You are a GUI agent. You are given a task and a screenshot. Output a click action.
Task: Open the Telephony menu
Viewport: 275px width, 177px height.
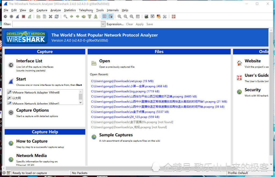[86, 10]
